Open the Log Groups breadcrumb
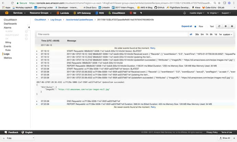237x142 pixels. pos(56,20)
